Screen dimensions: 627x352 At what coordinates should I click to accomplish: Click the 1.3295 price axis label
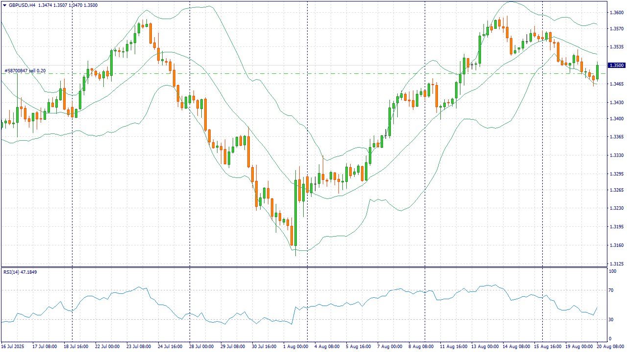(x=617, y=174)
